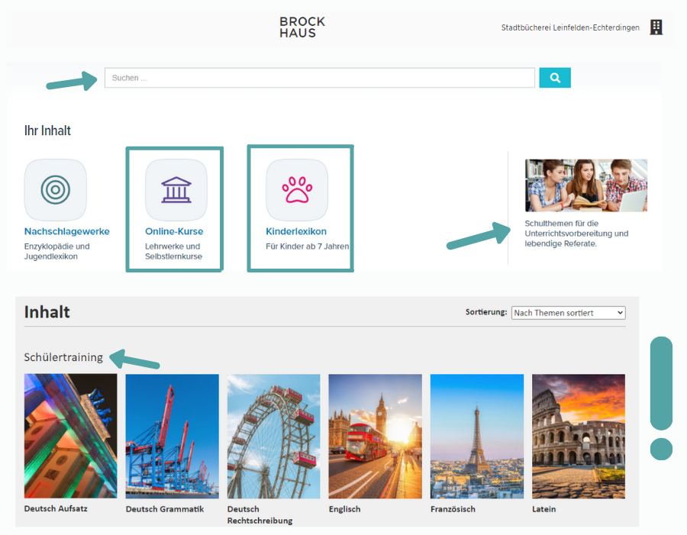
Task: Open the Nachschlagewerke target icon
Action: [55, 190]
